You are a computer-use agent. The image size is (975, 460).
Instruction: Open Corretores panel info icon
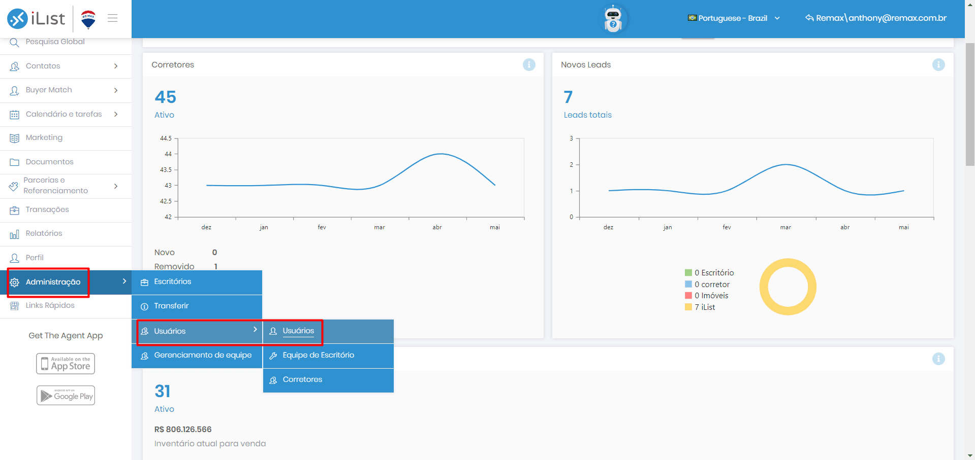(529, 65)
